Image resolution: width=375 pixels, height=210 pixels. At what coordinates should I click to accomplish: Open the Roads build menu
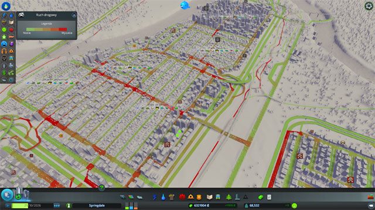122,197
